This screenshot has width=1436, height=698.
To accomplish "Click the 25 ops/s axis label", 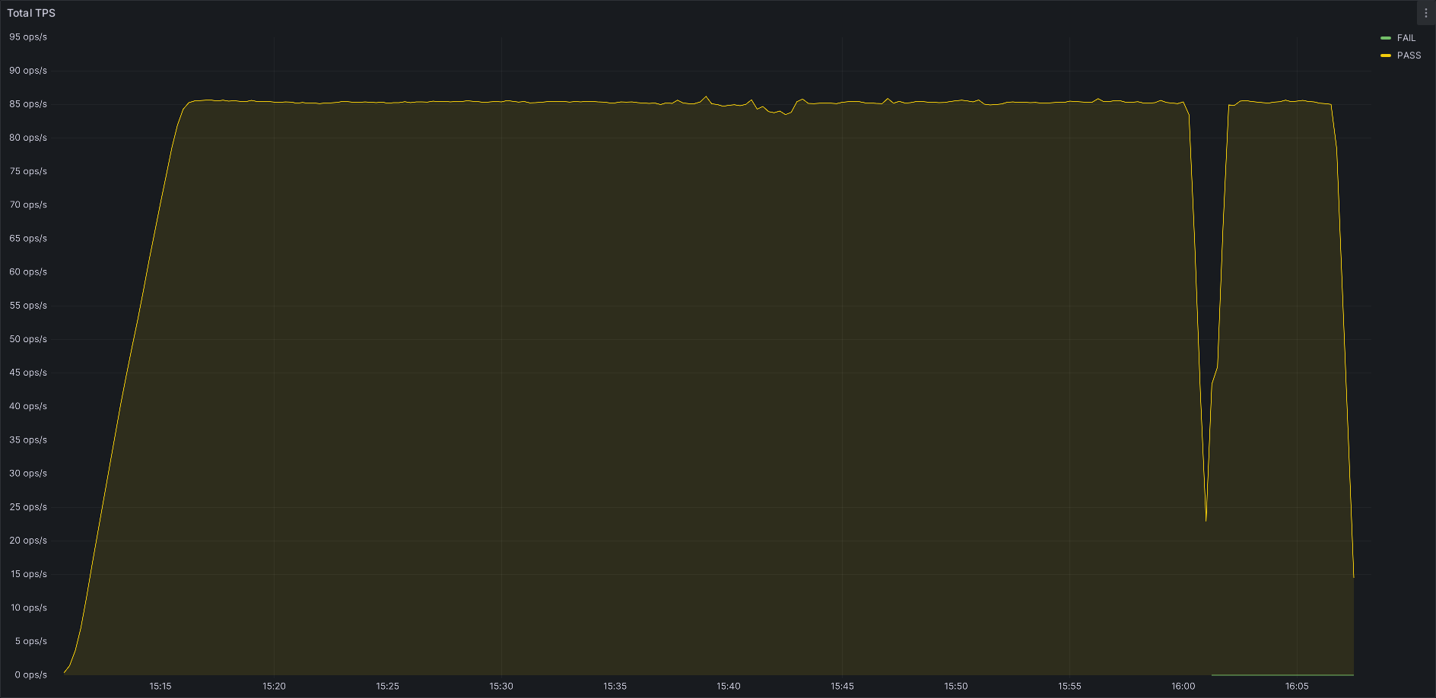I will (x=28, y=507).
